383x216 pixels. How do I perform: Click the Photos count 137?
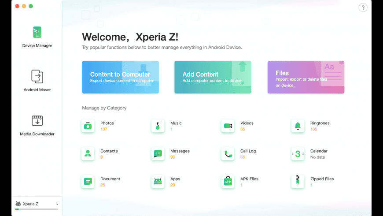104,129
